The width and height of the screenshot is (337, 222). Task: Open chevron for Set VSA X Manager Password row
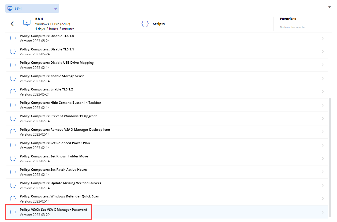[323, 212]
